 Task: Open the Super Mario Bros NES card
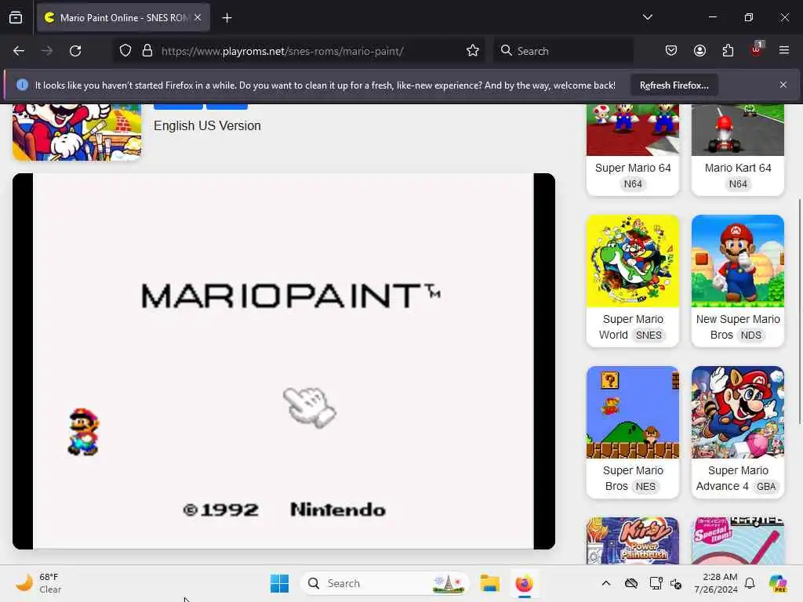(x=633, y=432)
